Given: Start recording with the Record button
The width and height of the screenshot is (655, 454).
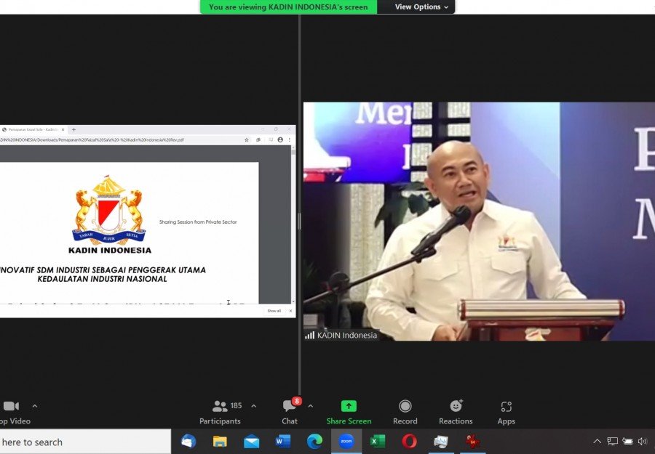Looking at the screenshot, I should pos(405,412).
